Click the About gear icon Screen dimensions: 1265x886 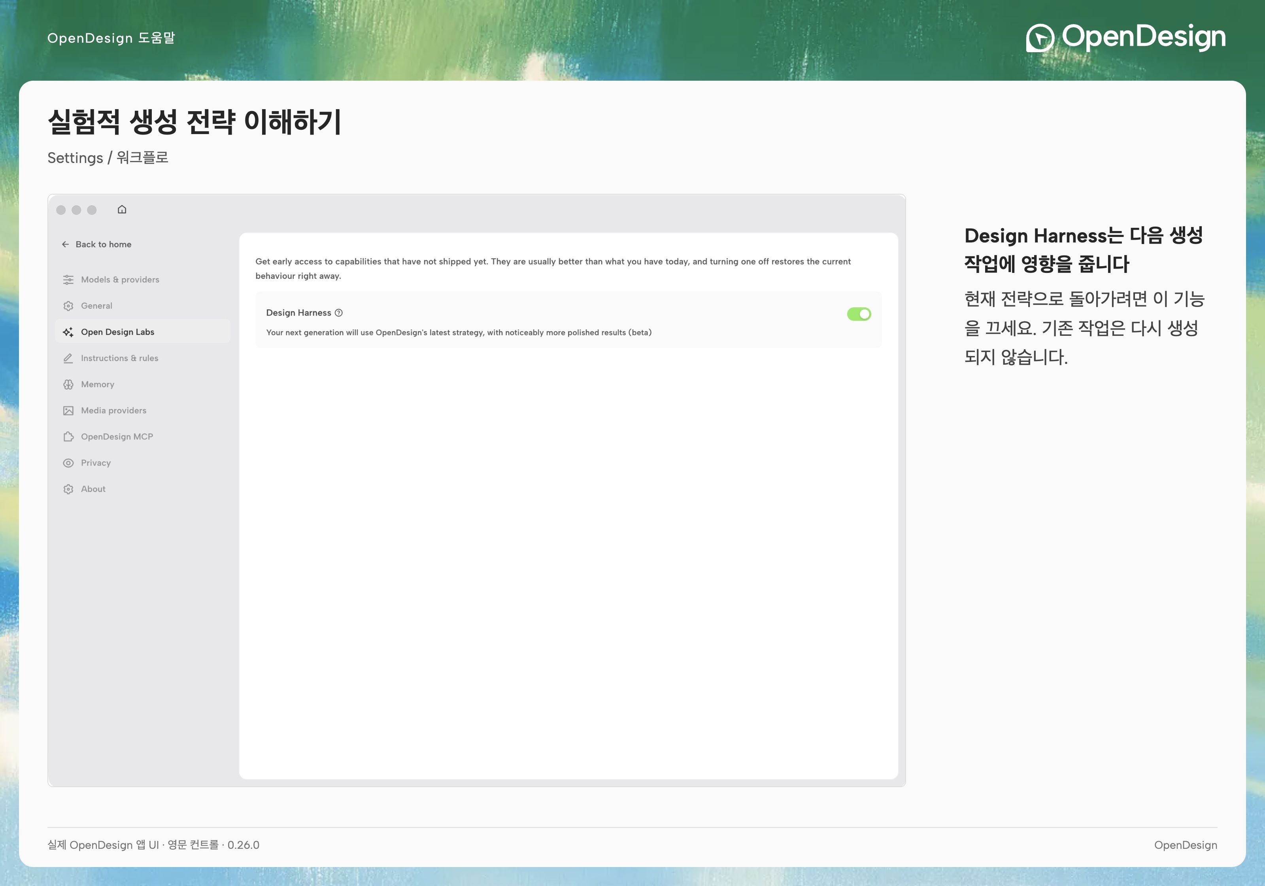[68, 489]
